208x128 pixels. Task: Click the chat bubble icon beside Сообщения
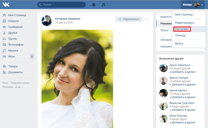click(4, 27)
